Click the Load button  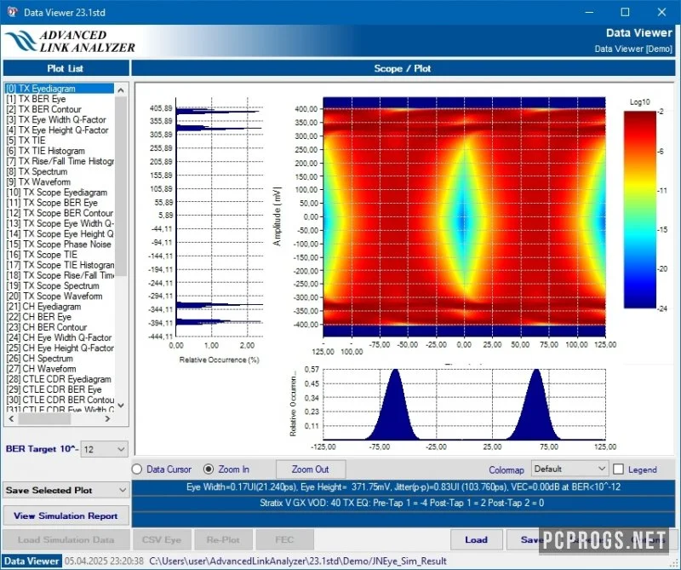pos(476,539)
